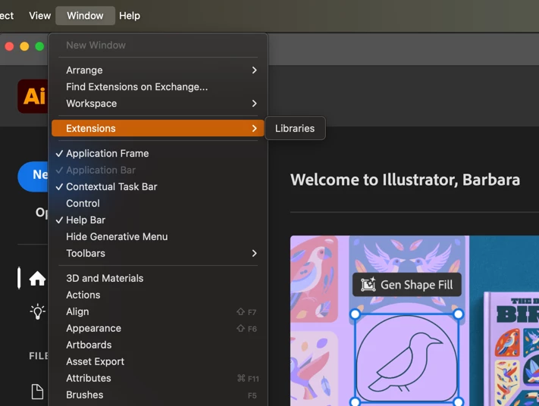Go to the Home icon in sidebar
Image resolution: width=539 pixels, height=406 pixels.
37,278
